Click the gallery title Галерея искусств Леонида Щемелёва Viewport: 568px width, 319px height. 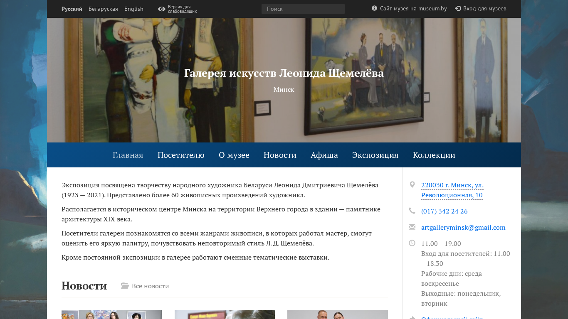coord(284,73)
